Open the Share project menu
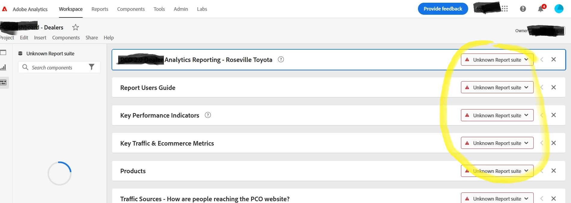The width and height of the screenshot is (571, 203). point(92,38)
